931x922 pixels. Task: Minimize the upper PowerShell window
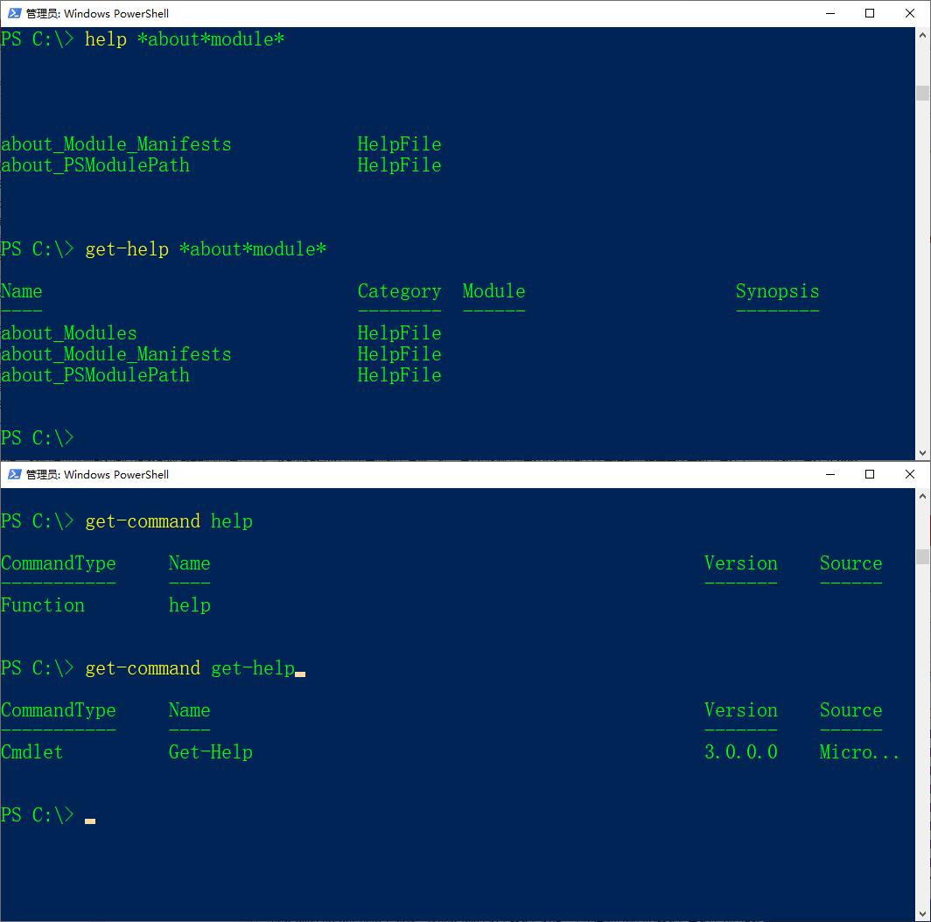[829, 13]
